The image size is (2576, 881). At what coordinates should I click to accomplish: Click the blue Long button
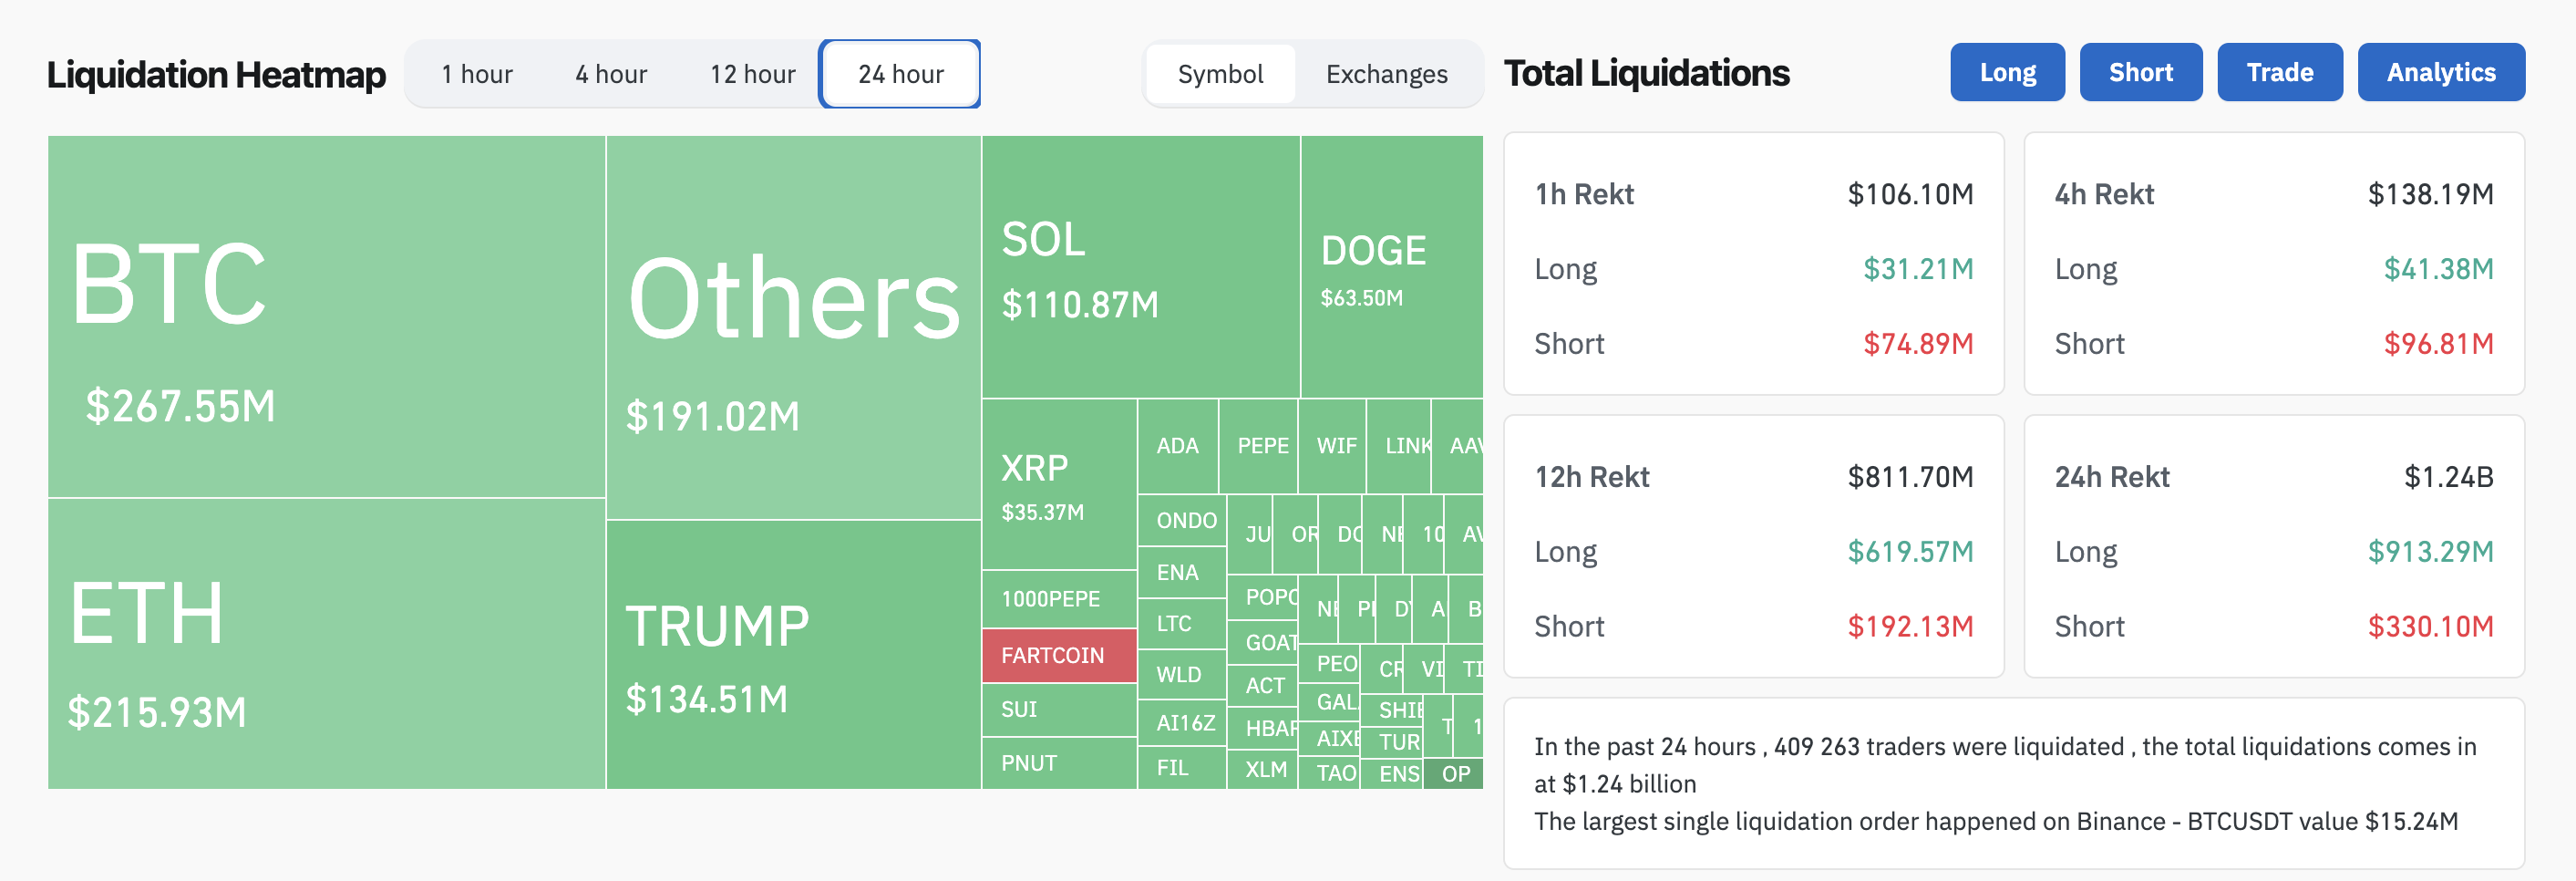(x=2007, y=72)
